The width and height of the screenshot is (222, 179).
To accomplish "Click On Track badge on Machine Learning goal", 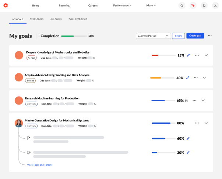I will 31,104.
